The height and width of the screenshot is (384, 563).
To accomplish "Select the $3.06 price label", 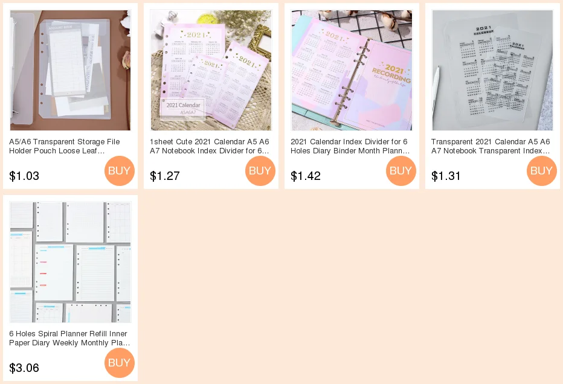I will [24, 368].
